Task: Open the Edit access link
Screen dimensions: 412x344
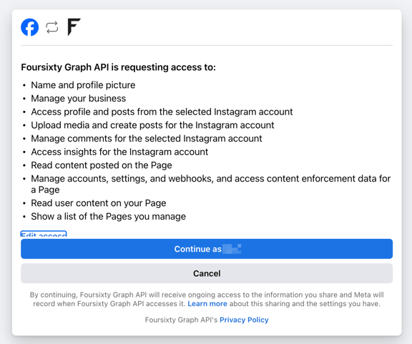Action: [44, 234]
